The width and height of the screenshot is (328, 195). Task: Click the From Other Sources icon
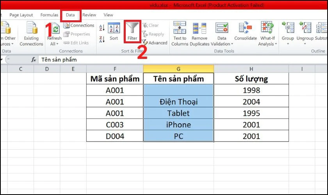[5, 28]
